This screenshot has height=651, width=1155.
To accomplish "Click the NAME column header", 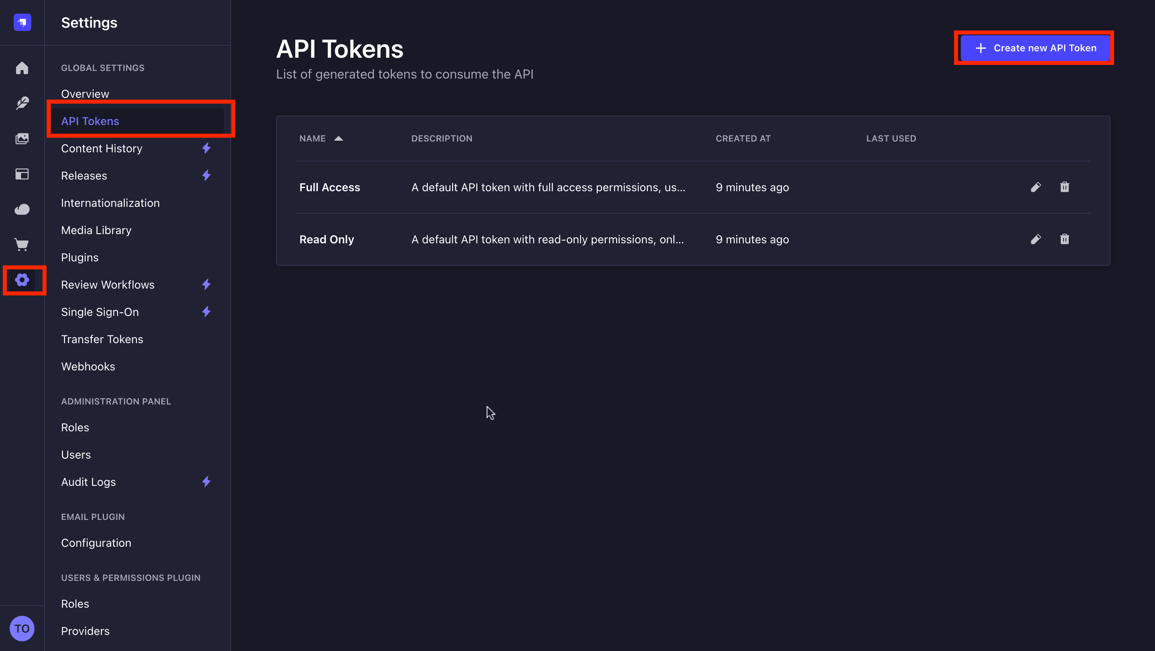I will tap(312, 138).
